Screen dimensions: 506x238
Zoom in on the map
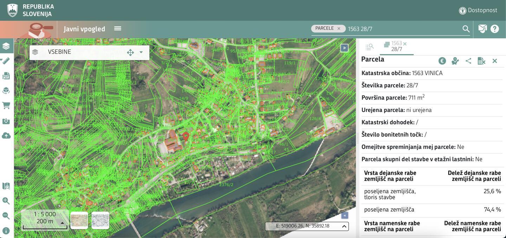pyautogui.click(x=6, y=201)
